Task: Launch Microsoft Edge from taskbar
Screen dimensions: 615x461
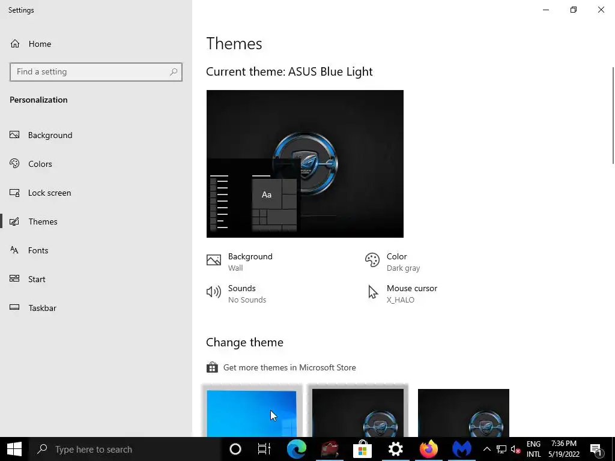Action: pyautogui.click(x=297, y=449)
